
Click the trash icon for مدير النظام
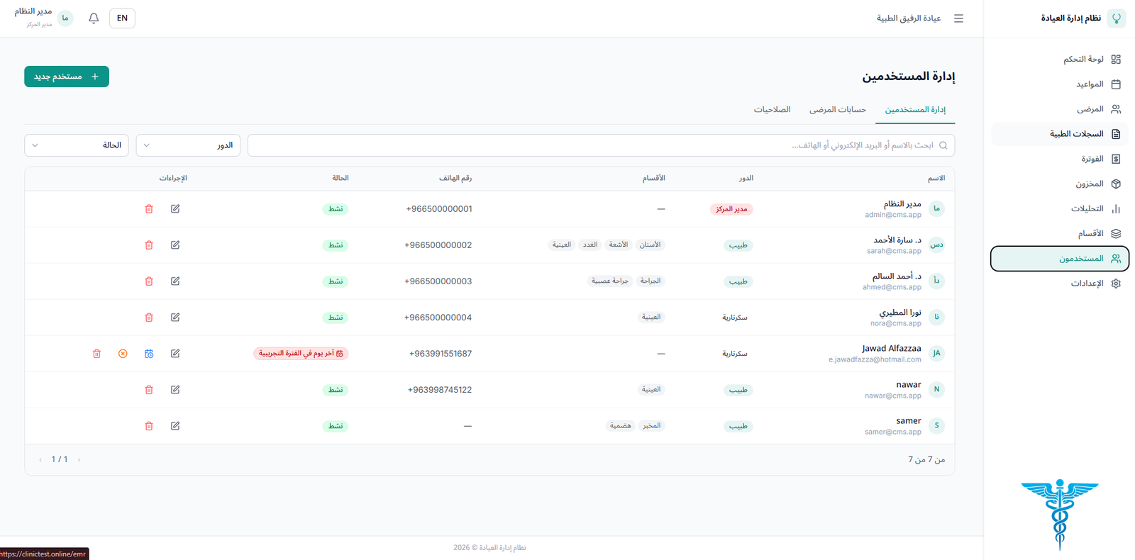pos(149,209)
